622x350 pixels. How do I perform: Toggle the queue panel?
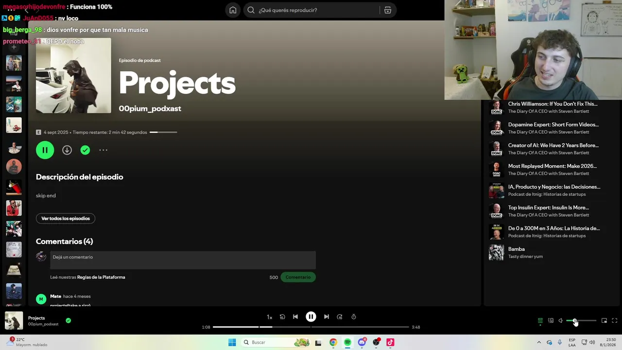(540, 321)
